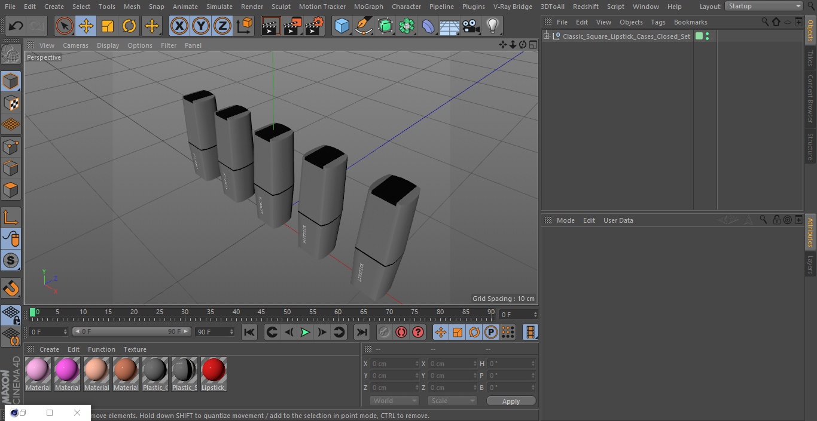The height and width of the screenshot is (421, 817).
Task: Add a Cube primitive object
Action: click(x=342, y=26)
